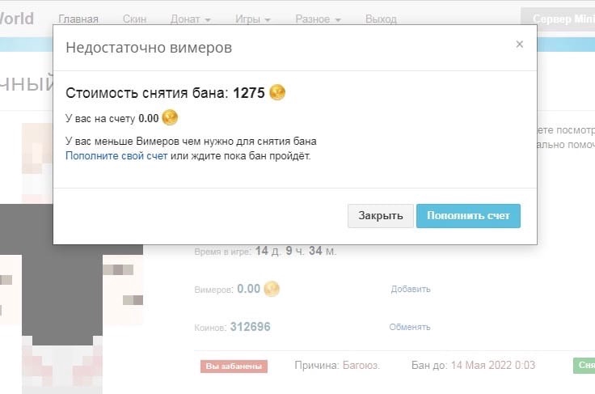Open the Скин menu item
Image resolution: width=595 pixels, height=394 pixels.
(134, 19)
